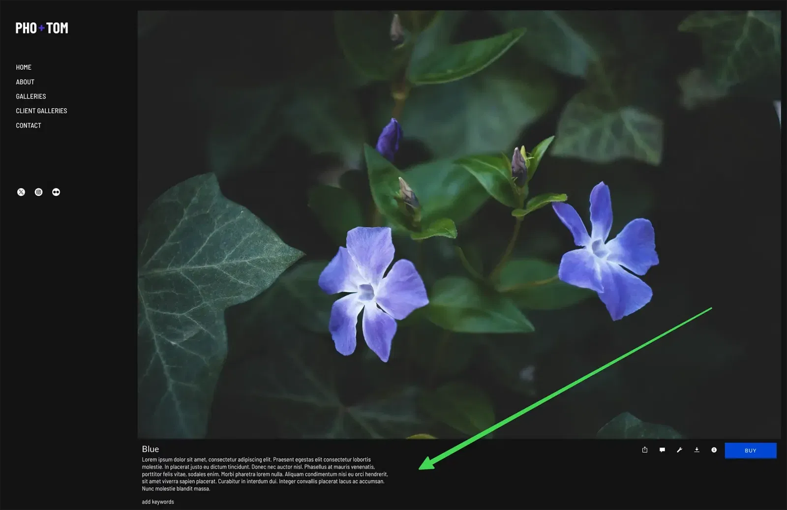Open photo tools with the wrench icon
Image resolution: width=787 pixels, height=510 pixels.
(679, 450)
